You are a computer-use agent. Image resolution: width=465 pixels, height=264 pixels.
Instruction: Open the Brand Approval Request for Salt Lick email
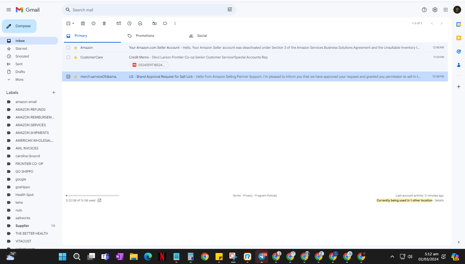[255, 76]
